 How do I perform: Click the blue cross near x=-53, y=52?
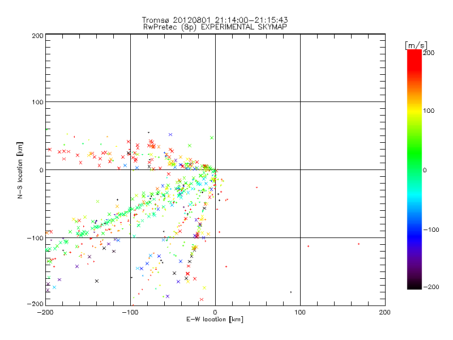170,135
